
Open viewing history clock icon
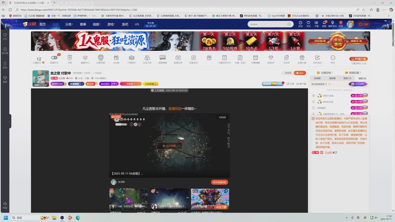[300, 24]
